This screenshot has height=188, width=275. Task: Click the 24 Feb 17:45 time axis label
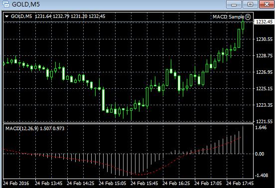(x=240, y=184)
